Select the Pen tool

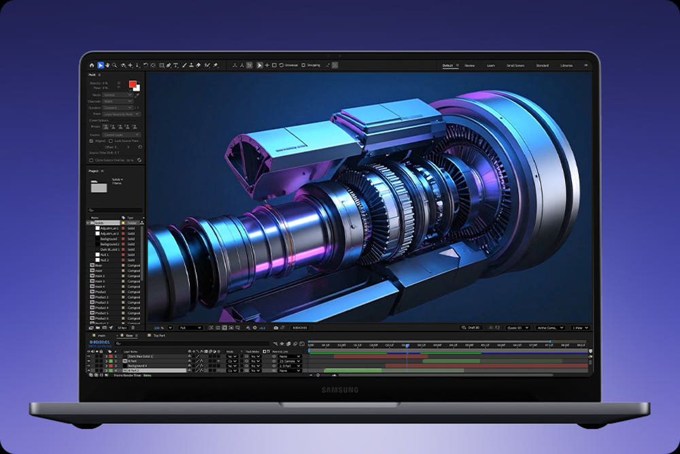point(169,65)
